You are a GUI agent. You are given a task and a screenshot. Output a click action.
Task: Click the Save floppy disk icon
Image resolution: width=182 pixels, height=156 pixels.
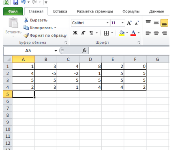coord(16,2)
